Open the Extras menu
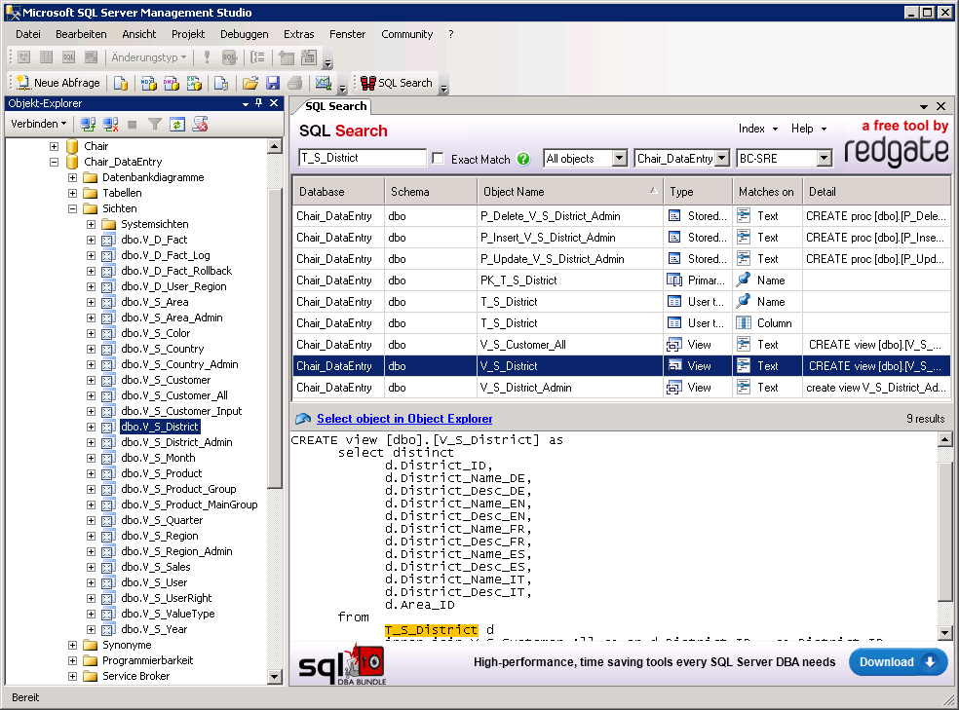 tap(298, 34)
